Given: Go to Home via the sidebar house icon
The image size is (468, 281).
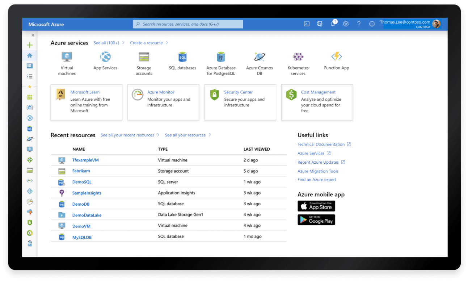Looking at the screenshot, I should click(30, 55).
